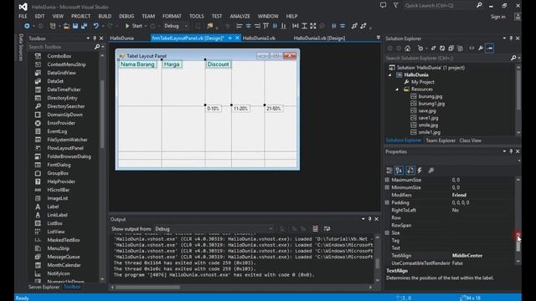Select the 11-20% label on the form
Image resolution: width=536 pixels, height=301 pixels.
click(x=240, y=109)
